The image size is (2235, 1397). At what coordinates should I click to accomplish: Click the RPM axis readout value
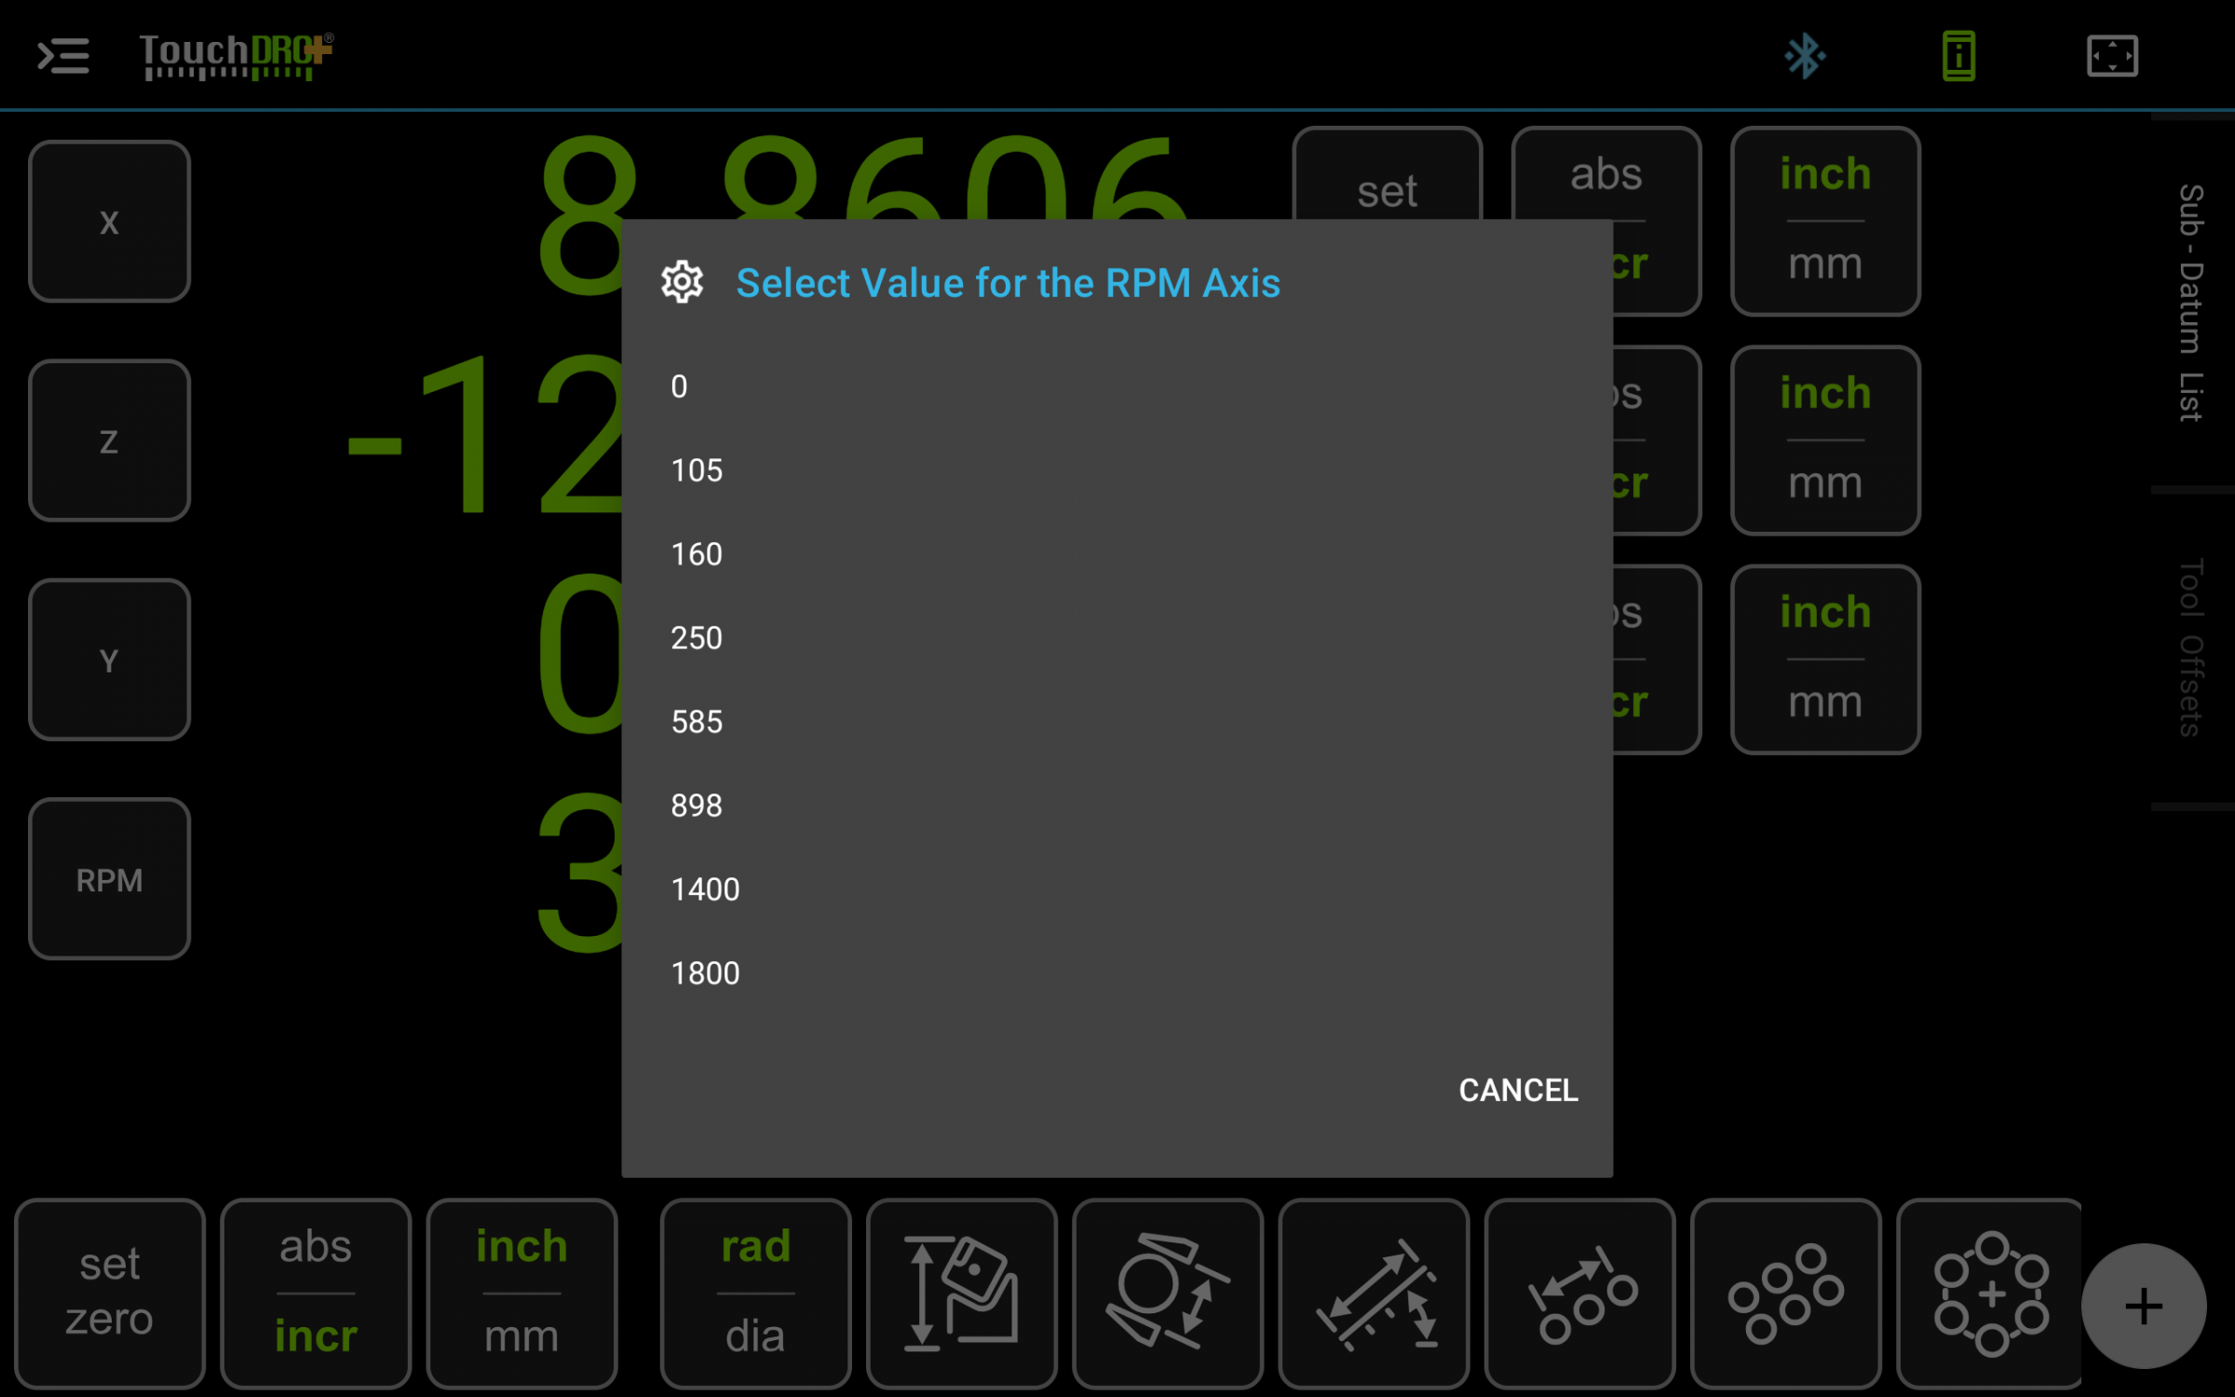point(579,874)
